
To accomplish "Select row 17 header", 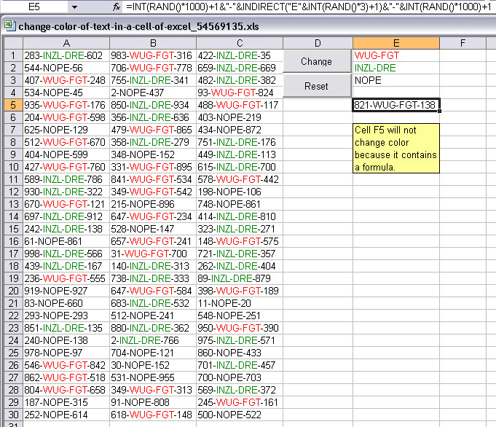I will point(13,254).
